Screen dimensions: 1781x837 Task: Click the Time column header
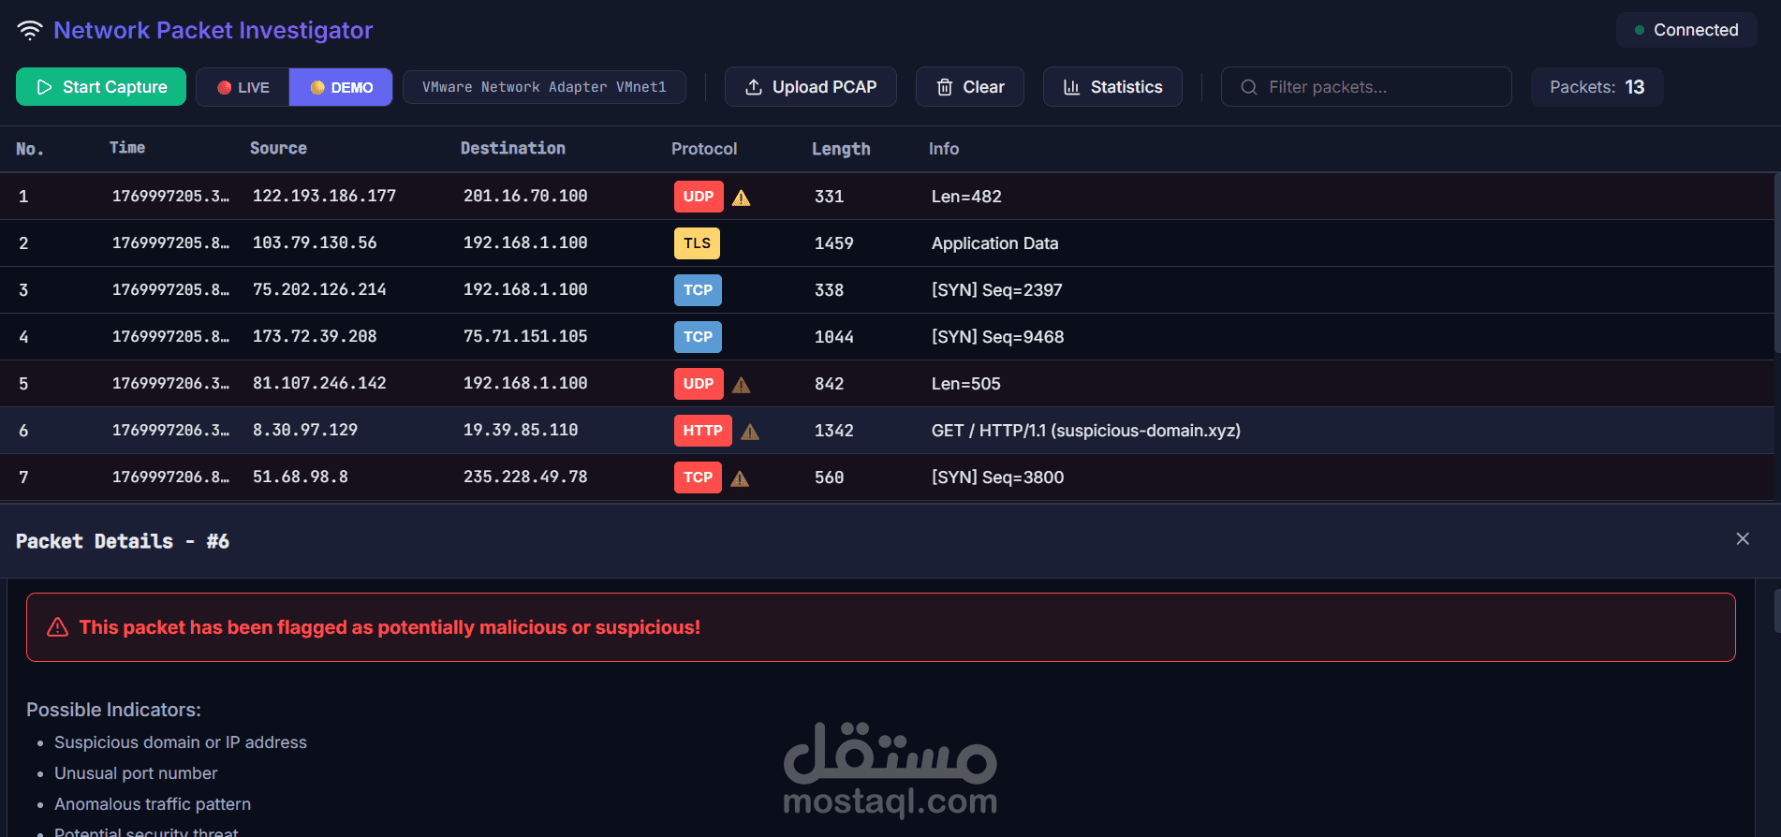pyautogui.click(x=127, y=148)
